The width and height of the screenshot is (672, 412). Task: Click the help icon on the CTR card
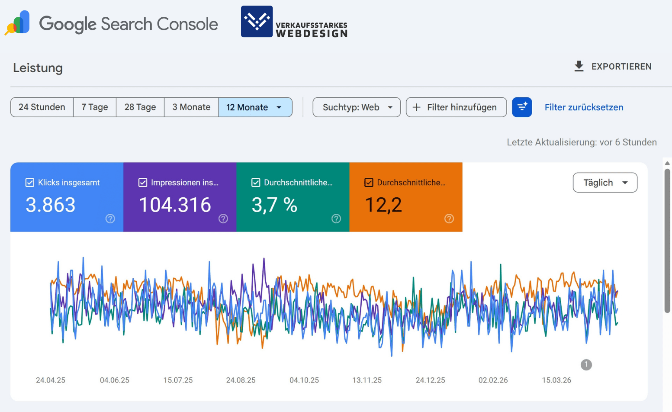(x=336, y=219)
